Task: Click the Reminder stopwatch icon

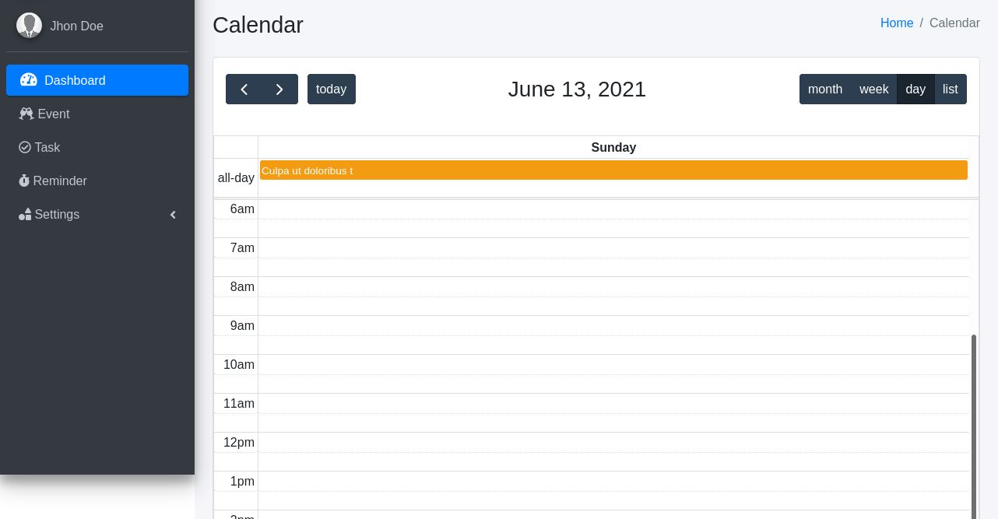Action: point(24,181)
